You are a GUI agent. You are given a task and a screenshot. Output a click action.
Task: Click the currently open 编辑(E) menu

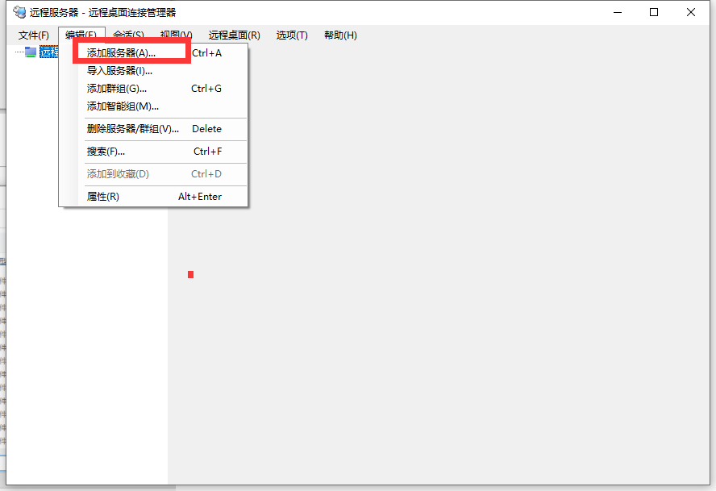coord(81,35)
